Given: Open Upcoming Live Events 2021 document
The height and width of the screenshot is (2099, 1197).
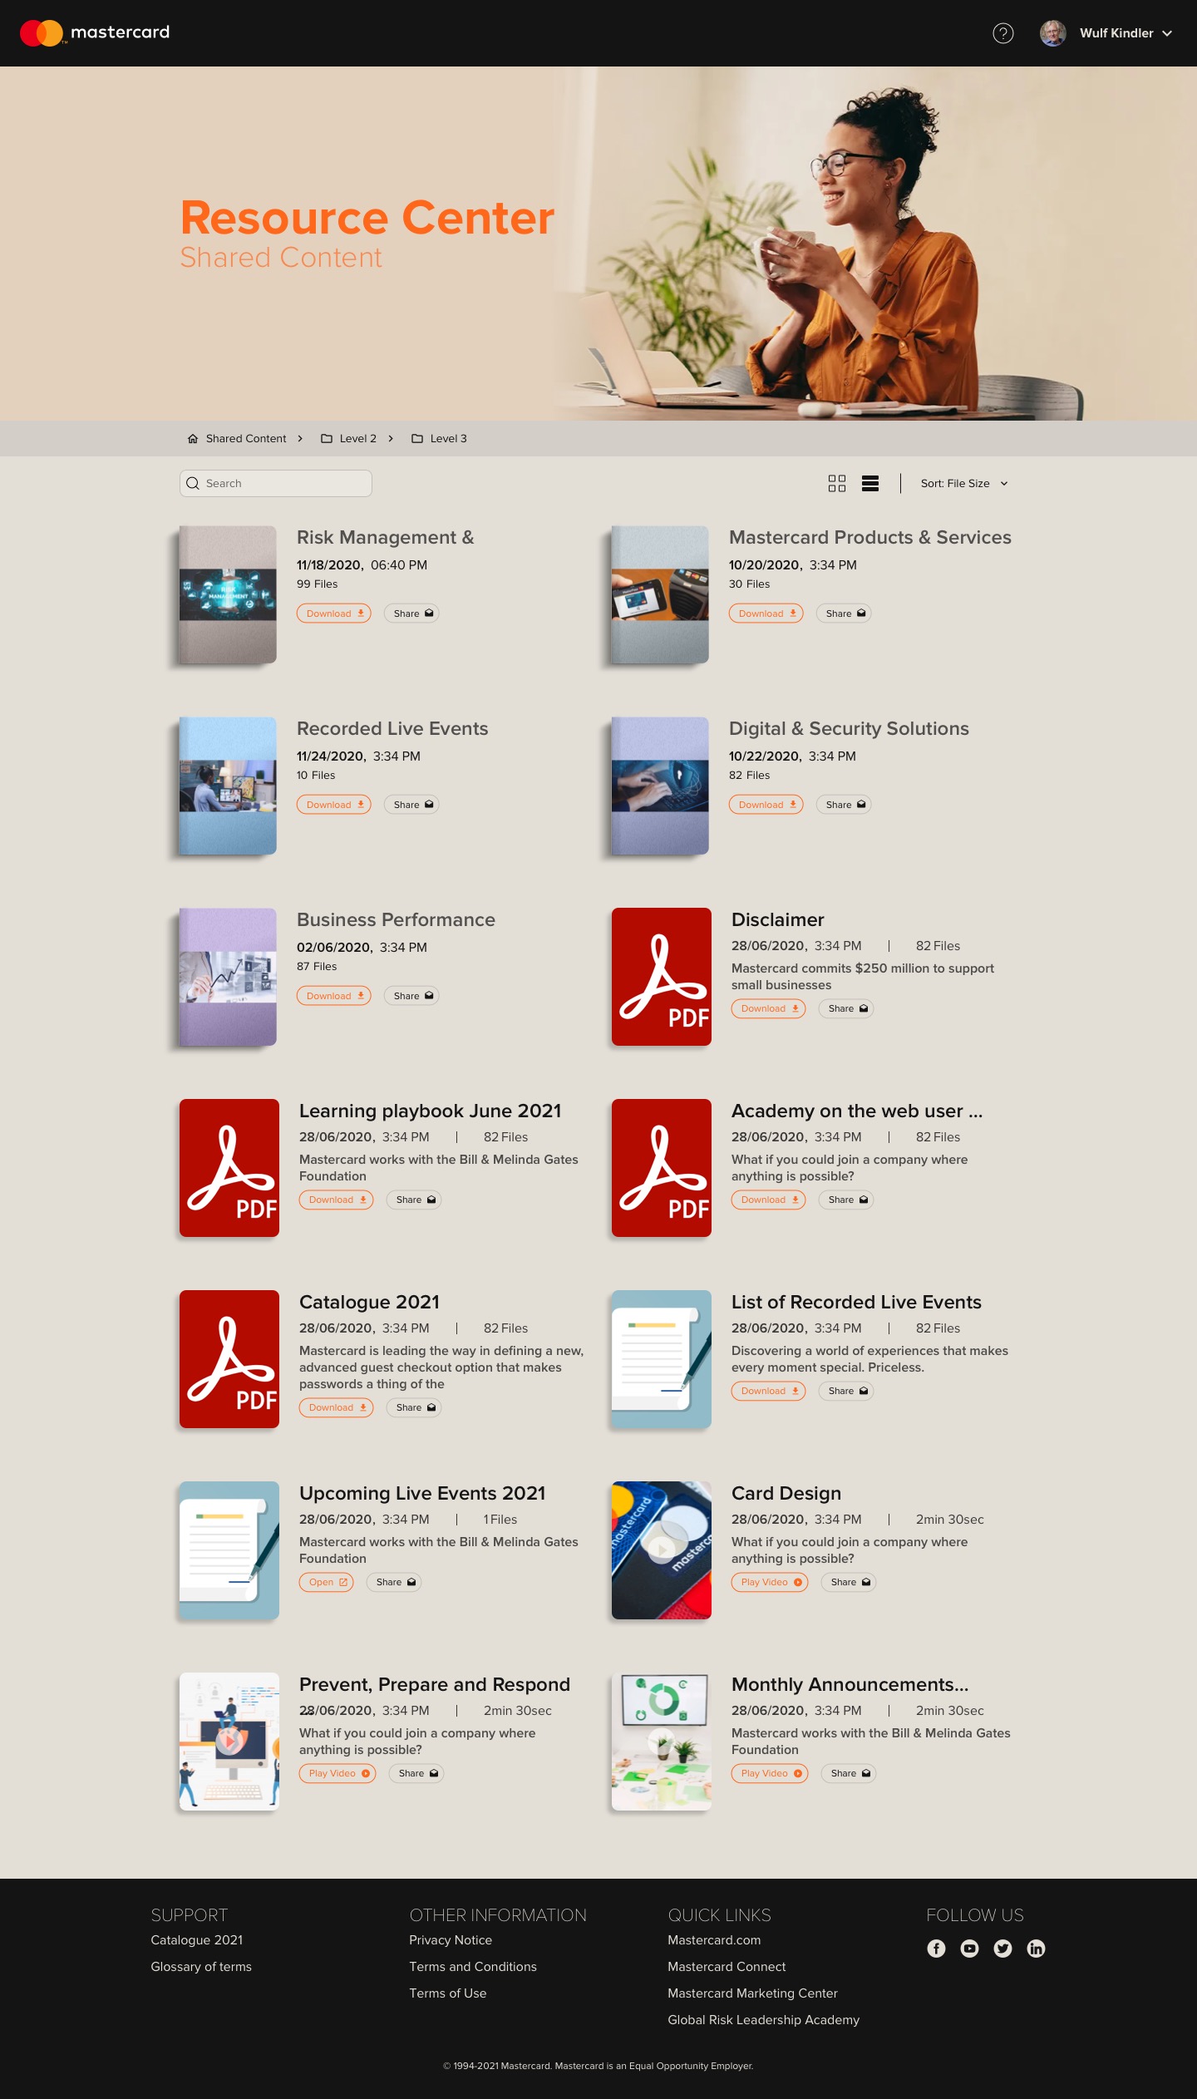Looking at the screenshot, I should click(x=327, y=1582).
